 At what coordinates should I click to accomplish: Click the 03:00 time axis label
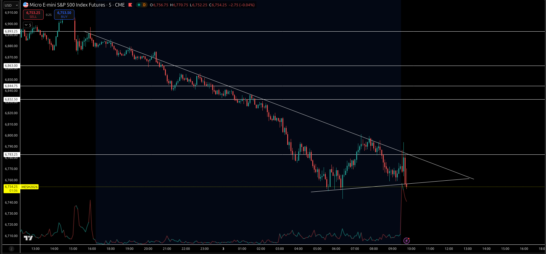pos(280,249)
